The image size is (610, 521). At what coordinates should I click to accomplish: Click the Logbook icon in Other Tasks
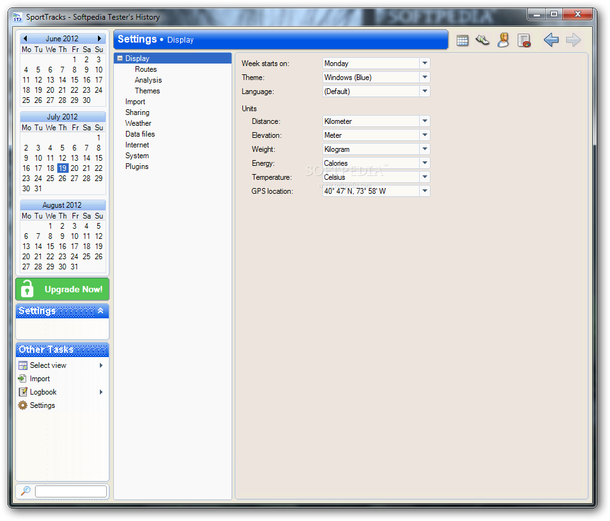click(x=23, y=391)
